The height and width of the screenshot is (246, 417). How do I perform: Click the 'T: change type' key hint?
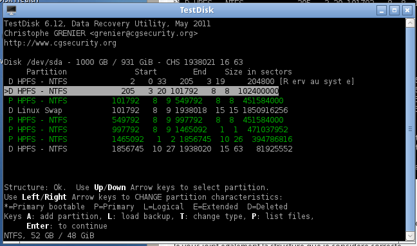[211, 216]
